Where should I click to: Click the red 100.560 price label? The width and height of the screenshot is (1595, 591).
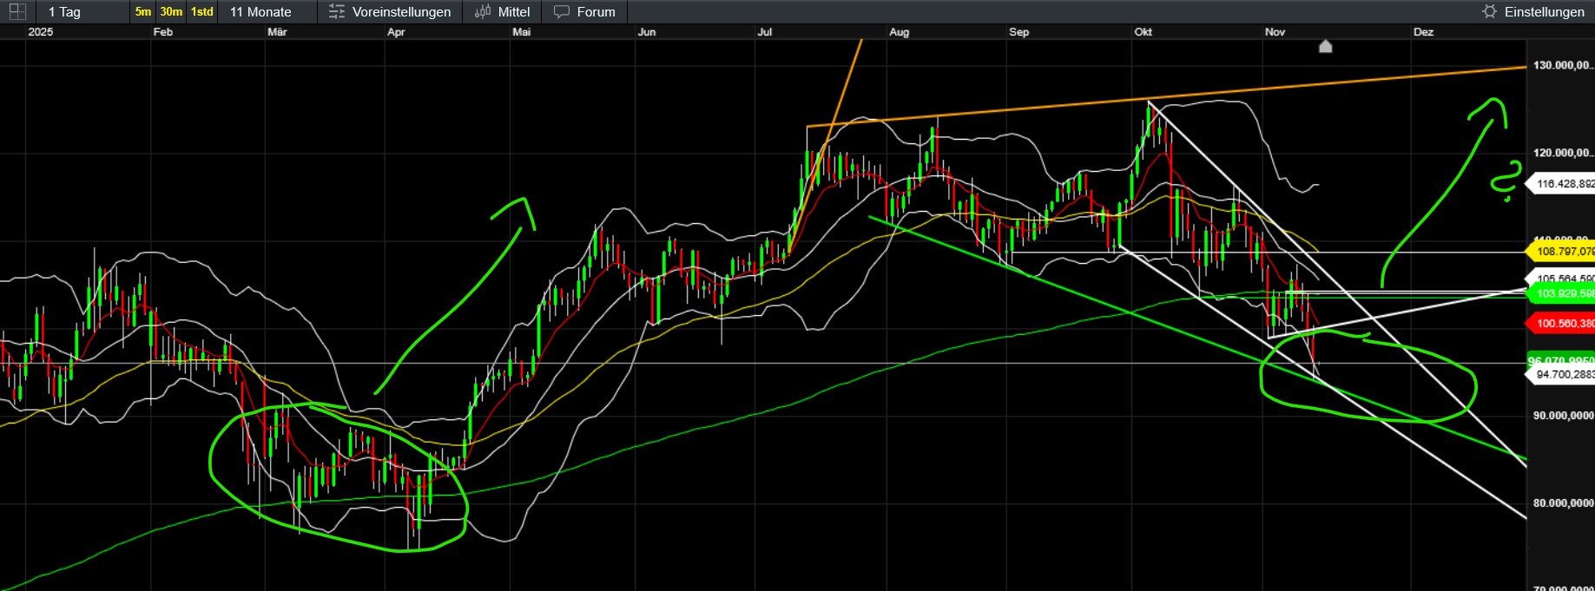[x=1563, y=324]
